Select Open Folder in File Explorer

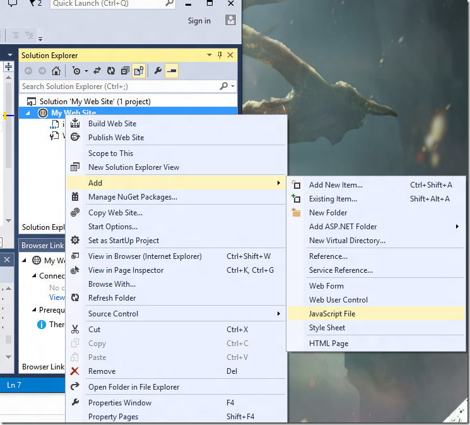coord(176,387)
